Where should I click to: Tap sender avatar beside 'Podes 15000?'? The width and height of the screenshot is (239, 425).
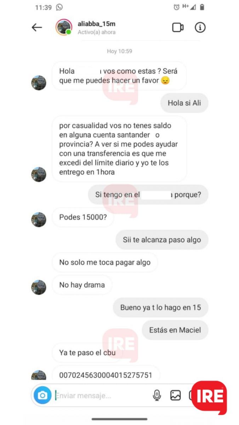pyautogui.click(x=39, y=220)
